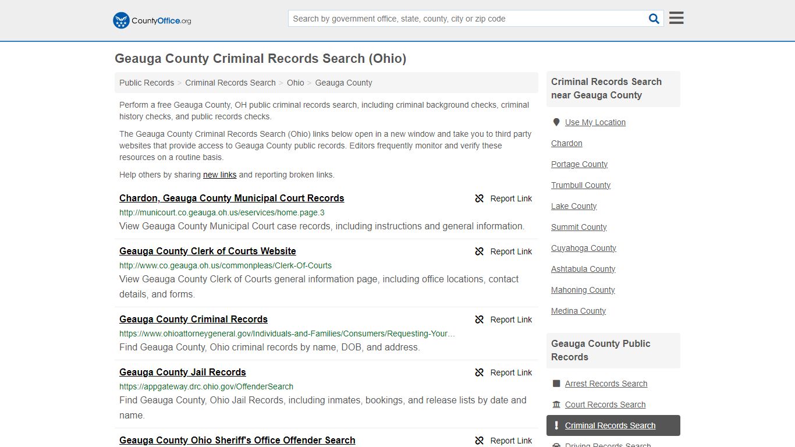Screen dimensions: 795x447
Task: Open Summit County link
Action: (x=579, y=227)
